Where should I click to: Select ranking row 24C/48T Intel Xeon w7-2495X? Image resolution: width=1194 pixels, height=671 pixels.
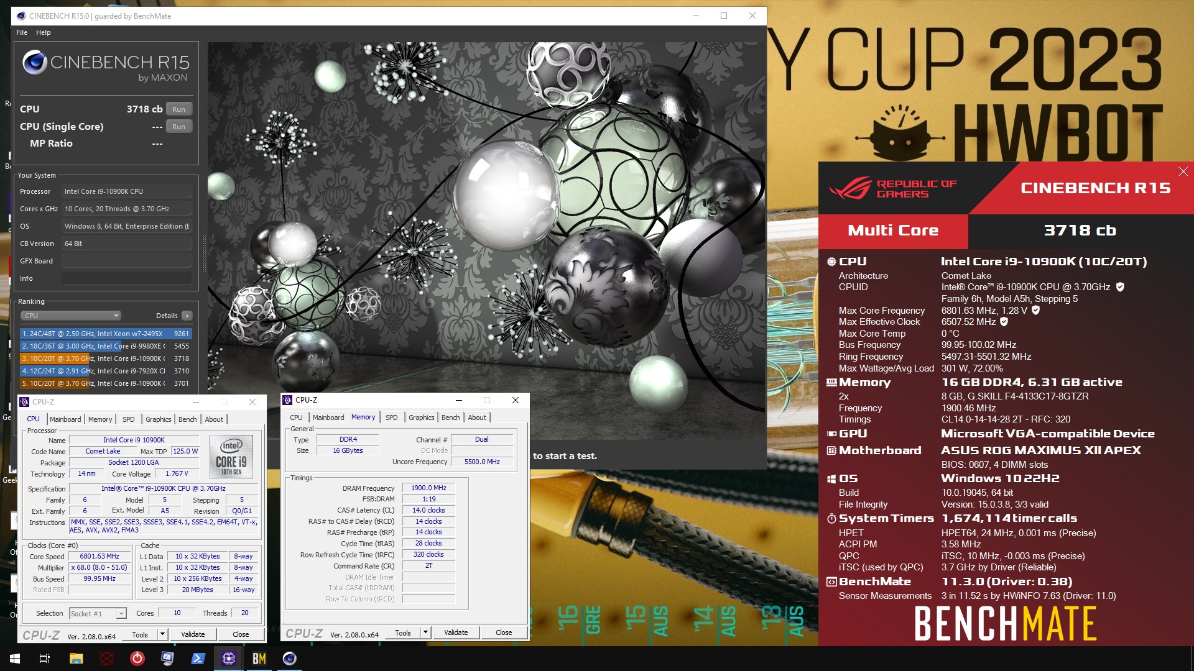coord(106,334)
